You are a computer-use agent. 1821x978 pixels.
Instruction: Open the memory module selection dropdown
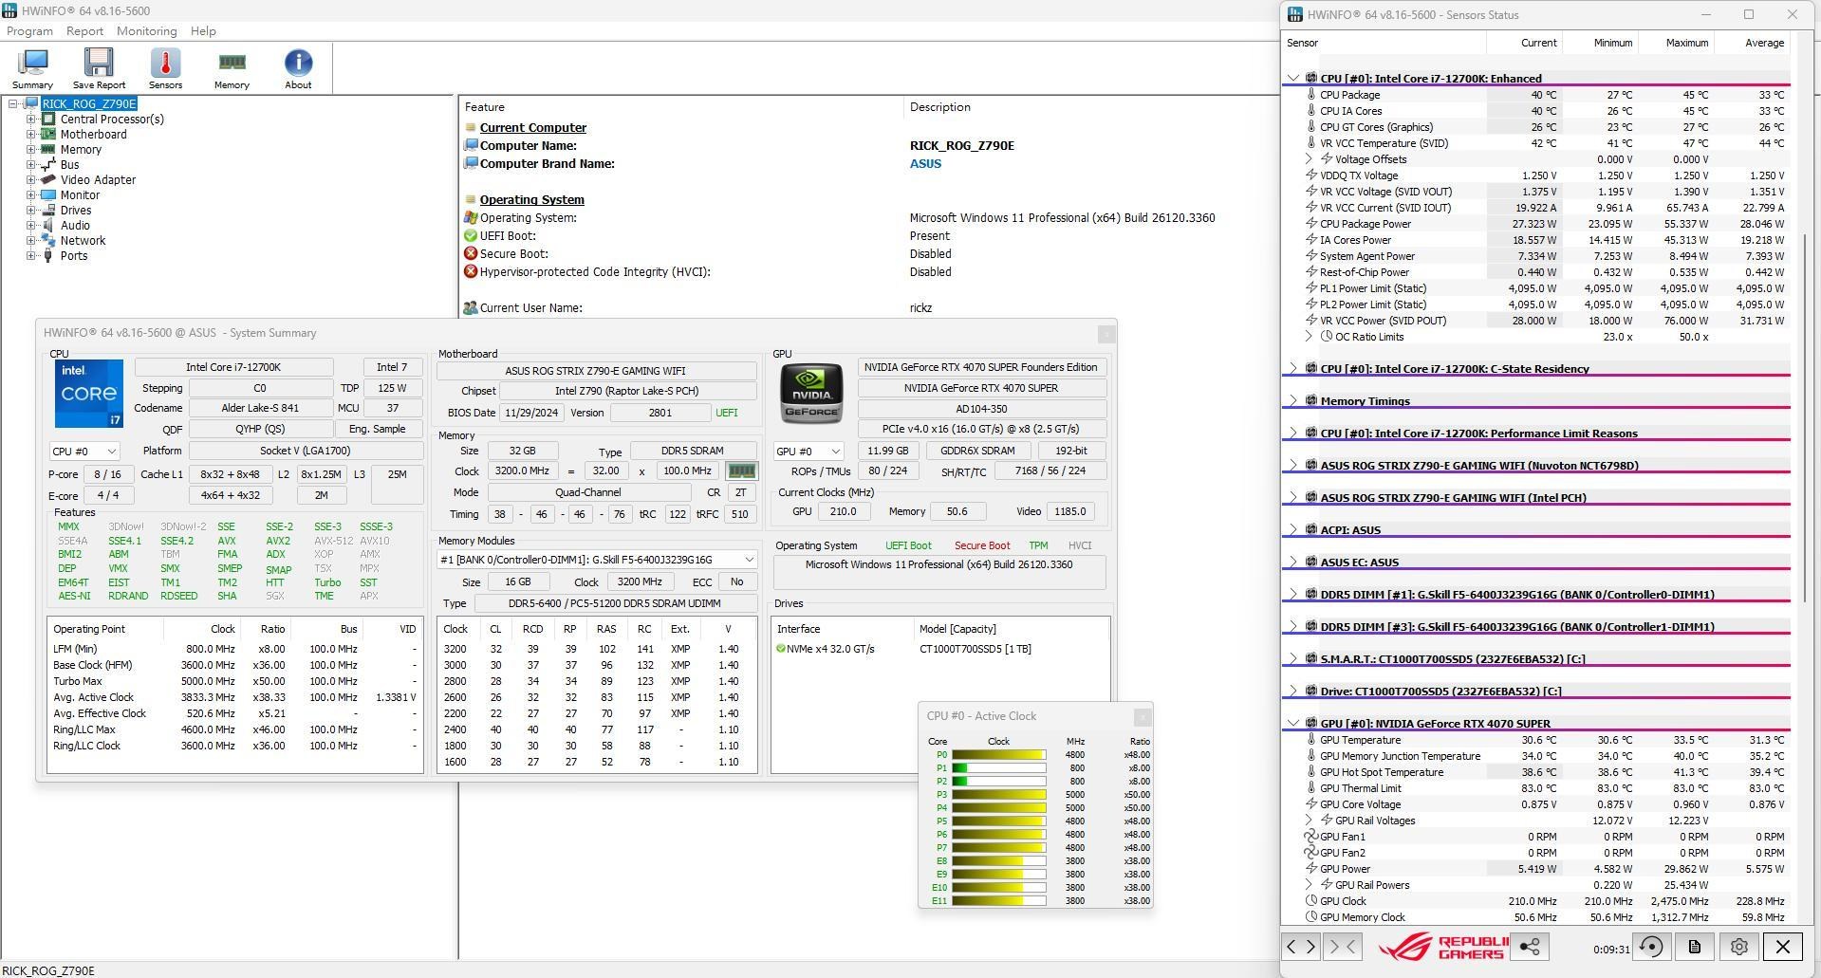point(597,560)
